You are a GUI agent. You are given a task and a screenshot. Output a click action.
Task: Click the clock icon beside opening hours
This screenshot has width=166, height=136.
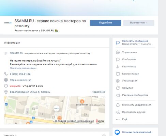point(6,86)
